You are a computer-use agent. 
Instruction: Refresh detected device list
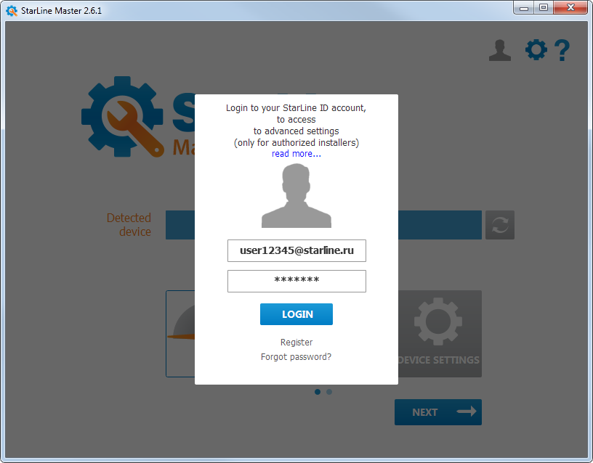click(499, 225)
